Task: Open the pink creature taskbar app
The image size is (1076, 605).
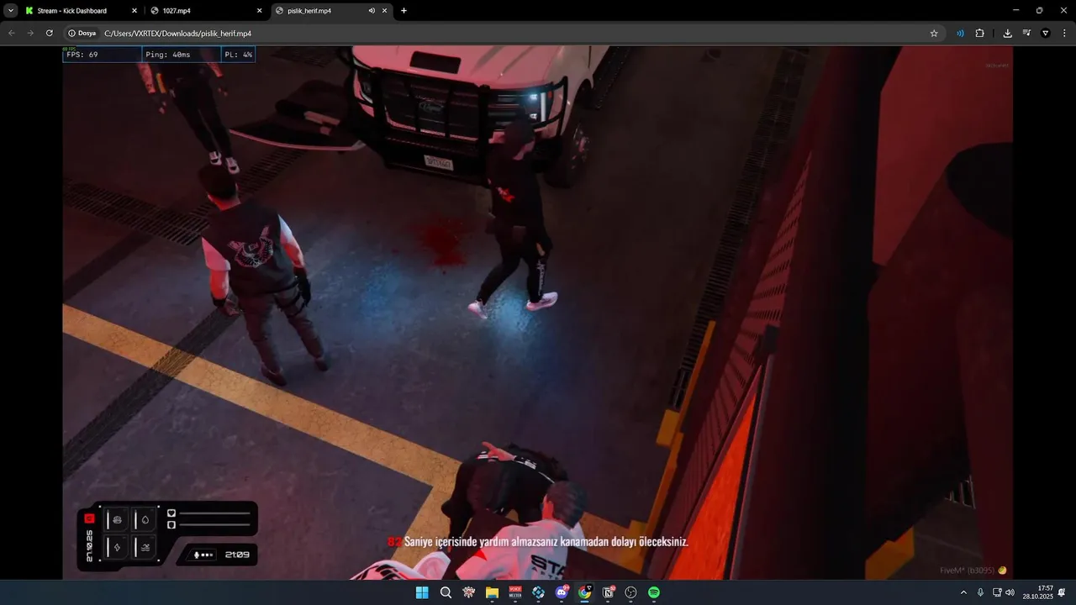Action: [x=469, y=592]
